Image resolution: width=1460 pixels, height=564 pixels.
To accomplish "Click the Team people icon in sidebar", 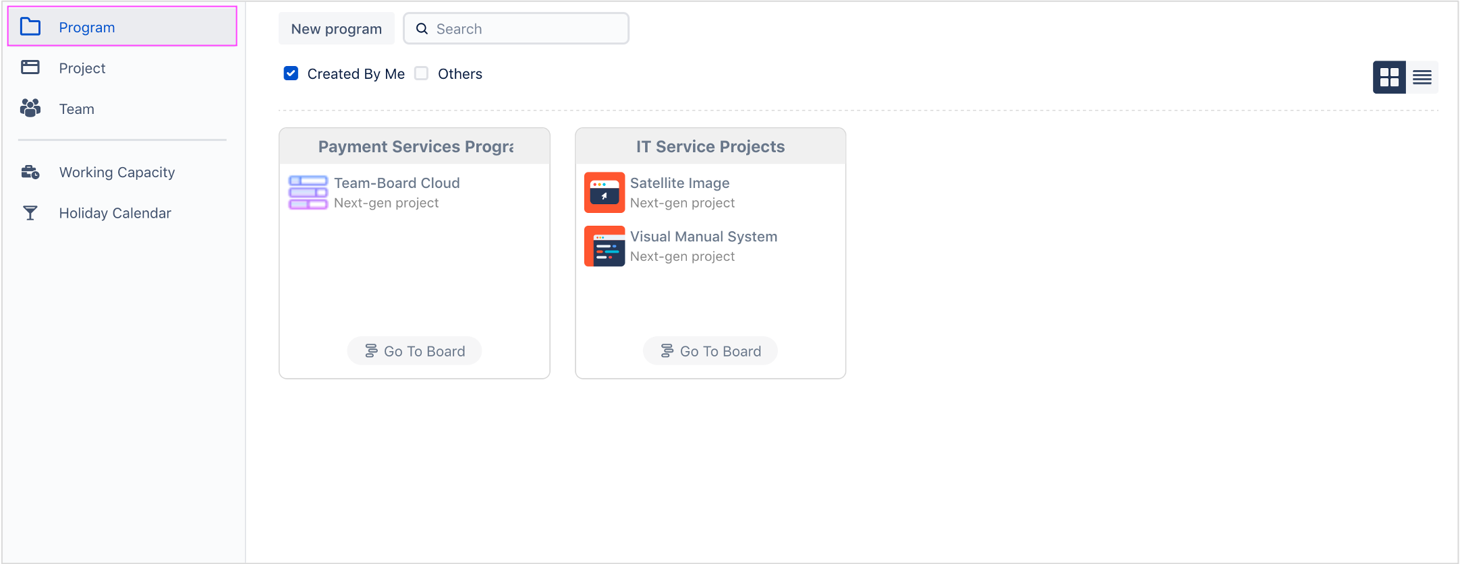I will pos(30,108).
